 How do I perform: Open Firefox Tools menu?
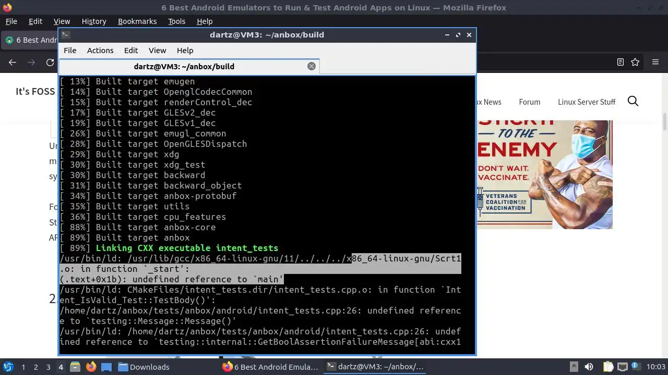176,21
